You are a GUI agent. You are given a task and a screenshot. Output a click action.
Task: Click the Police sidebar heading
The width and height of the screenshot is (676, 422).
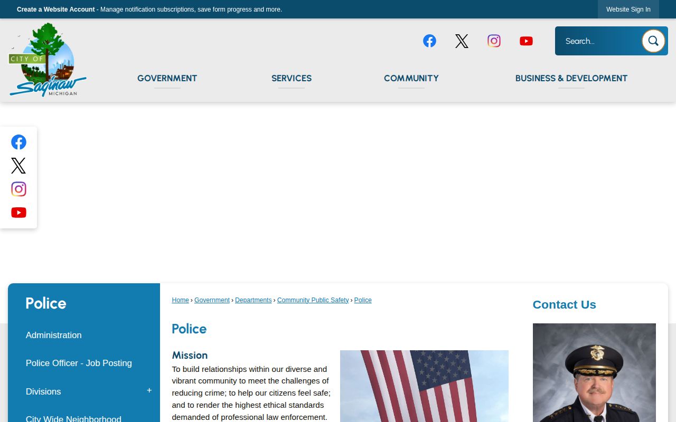(x=46, y=303)
